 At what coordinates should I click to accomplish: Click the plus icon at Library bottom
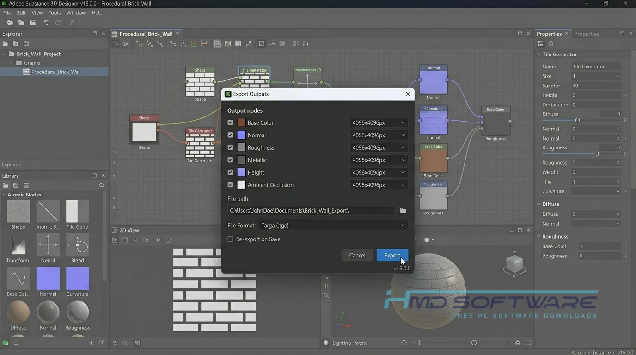point(91,343)
